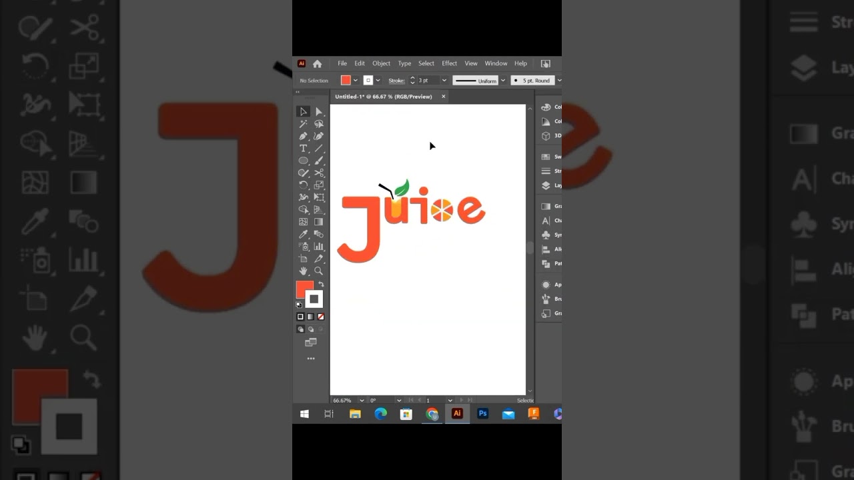Open the artboard number dropdown
This screenshot has width=854, height=480.
(450, 401)
